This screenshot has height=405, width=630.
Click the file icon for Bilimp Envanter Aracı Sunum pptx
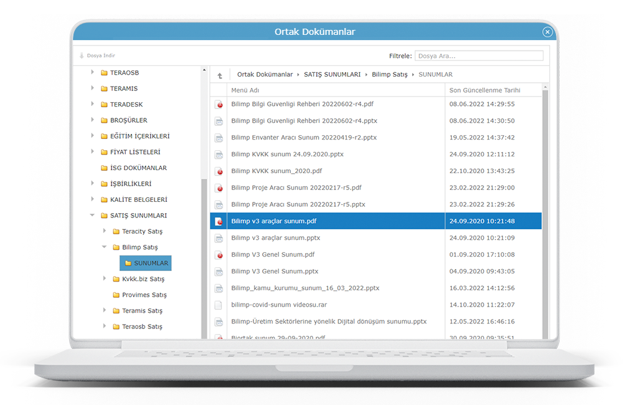(x=219, y=138)
